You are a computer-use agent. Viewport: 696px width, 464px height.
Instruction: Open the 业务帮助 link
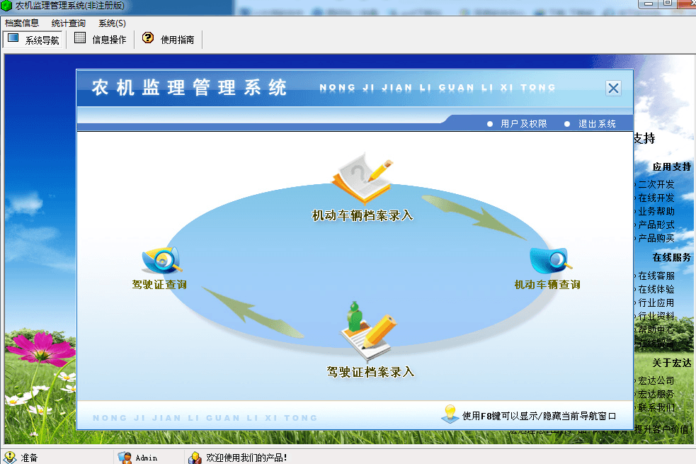click(656, 211)
